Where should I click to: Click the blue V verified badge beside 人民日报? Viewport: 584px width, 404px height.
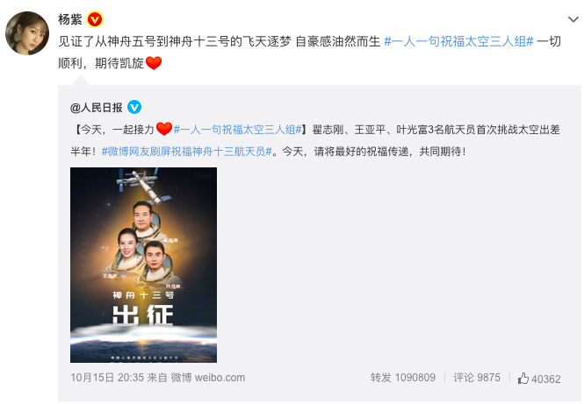pos(134,108)
